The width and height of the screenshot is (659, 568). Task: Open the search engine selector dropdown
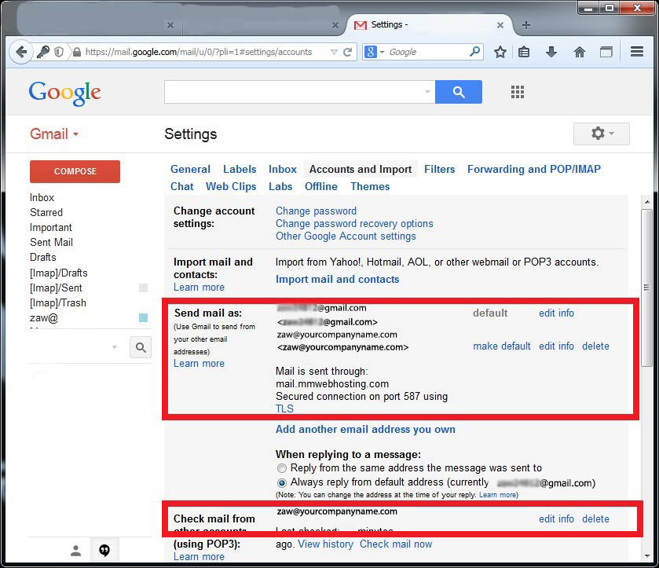[x=382, y=52]
